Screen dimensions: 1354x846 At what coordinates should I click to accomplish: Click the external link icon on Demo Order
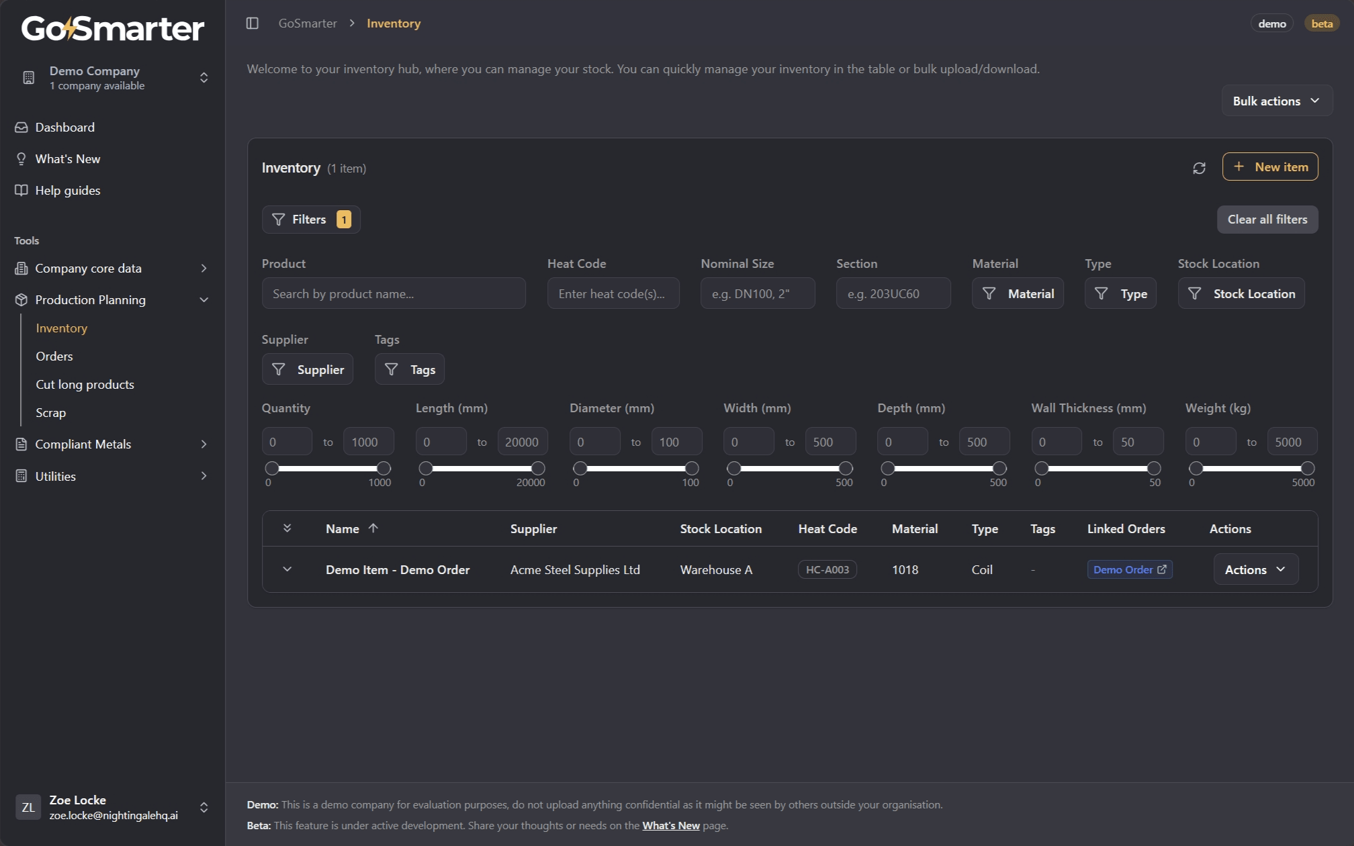coord(1162,569)
